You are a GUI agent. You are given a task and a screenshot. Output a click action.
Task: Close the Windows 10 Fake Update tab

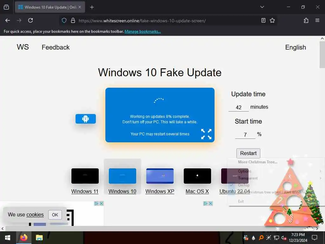(80, 7)
